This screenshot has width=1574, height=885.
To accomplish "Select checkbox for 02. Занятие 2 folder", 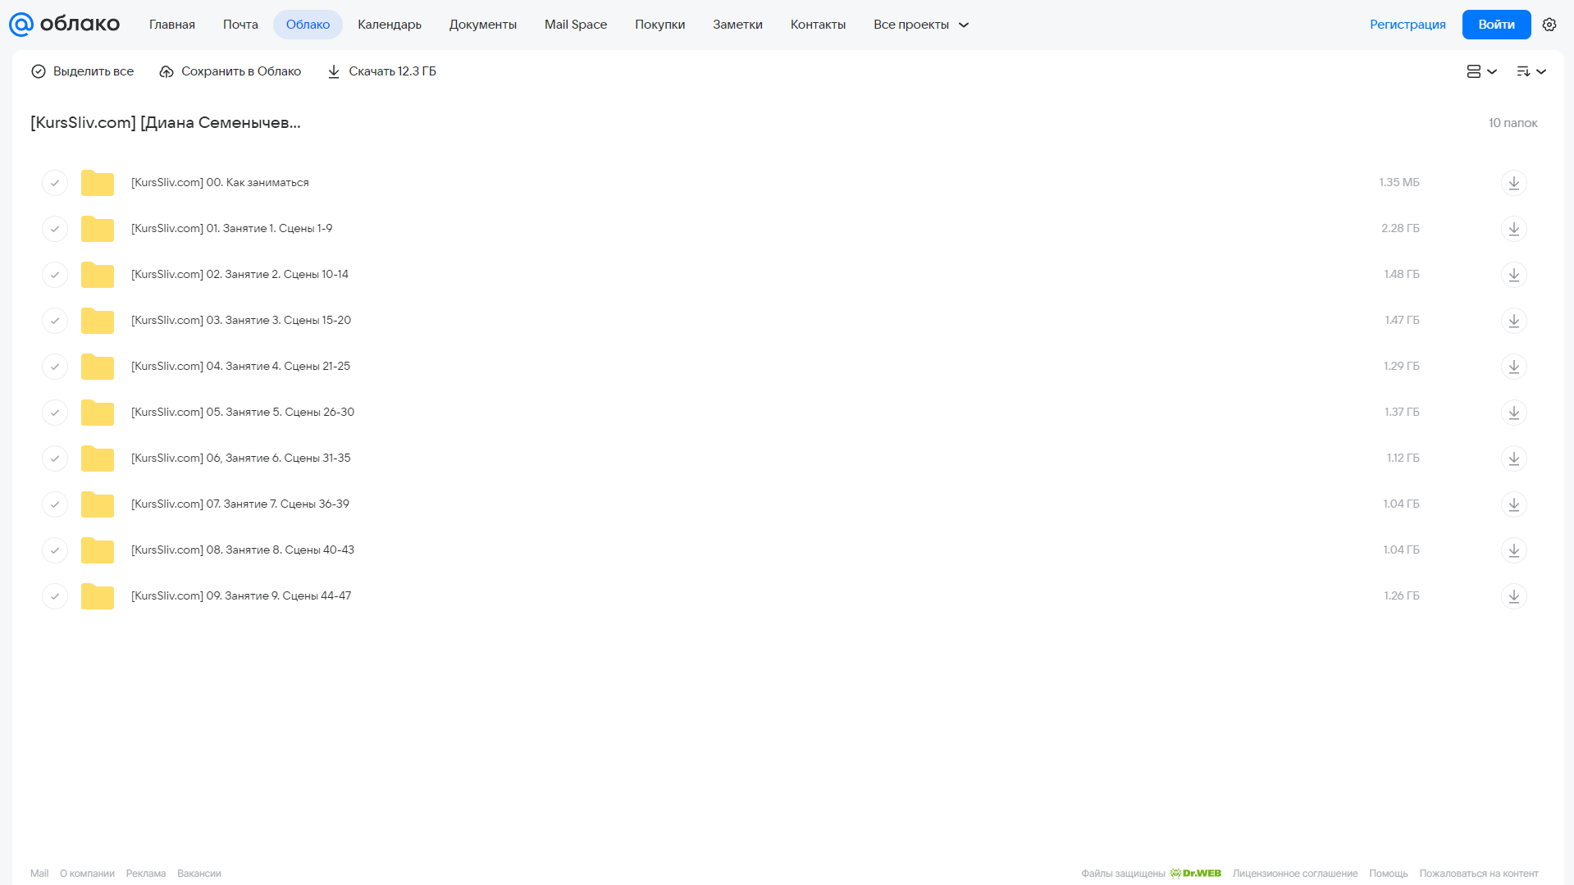I will click(55, 275).
